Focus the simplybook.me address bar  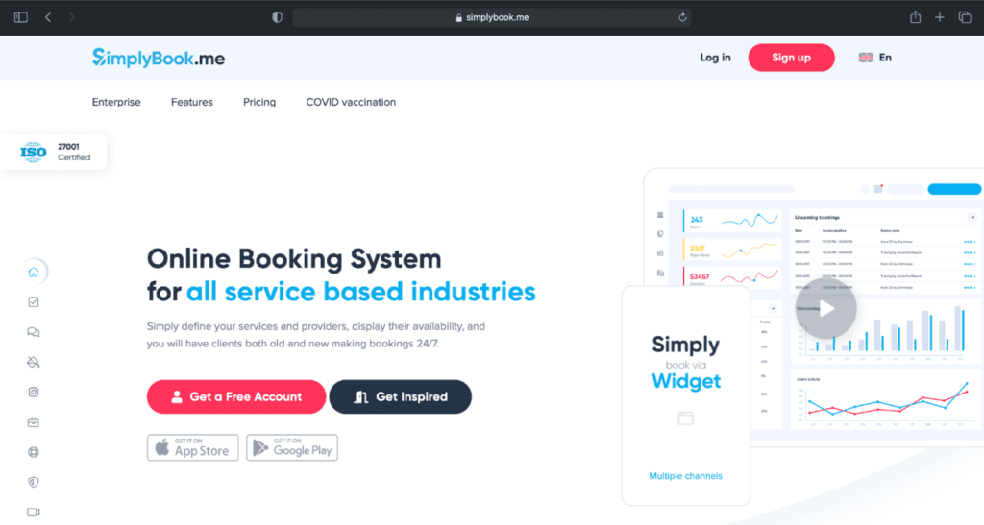492,17
